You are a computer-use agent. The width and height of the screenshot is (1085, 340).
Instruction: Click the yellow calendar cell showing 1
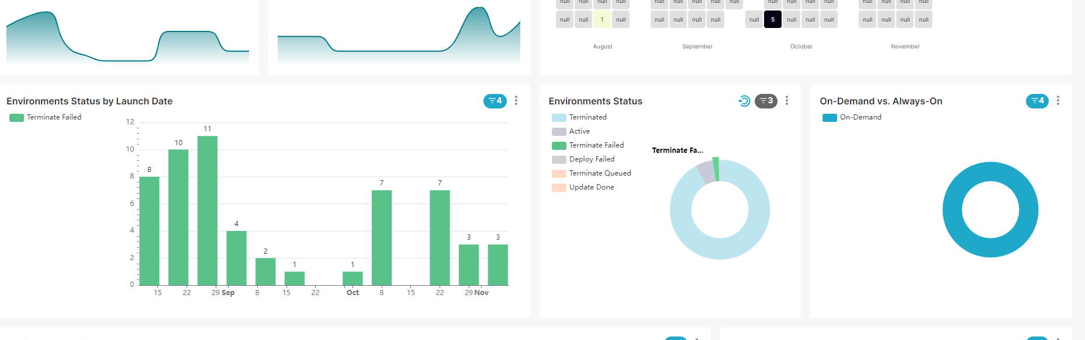[x=602, y=19]
